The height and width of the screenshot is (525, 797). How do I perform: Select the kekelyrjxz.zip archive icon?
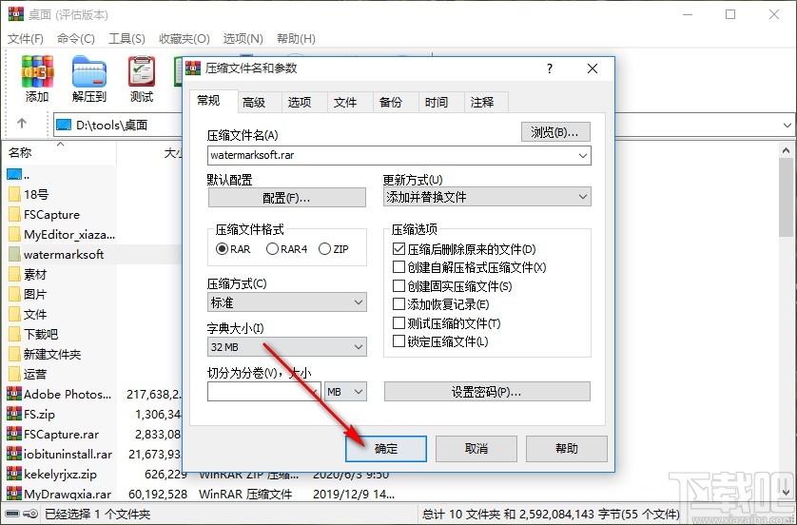click(14, 475)
